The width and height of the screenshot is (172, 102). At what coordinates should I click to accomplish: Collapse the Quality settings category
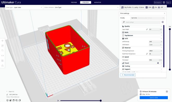[142, 26]
